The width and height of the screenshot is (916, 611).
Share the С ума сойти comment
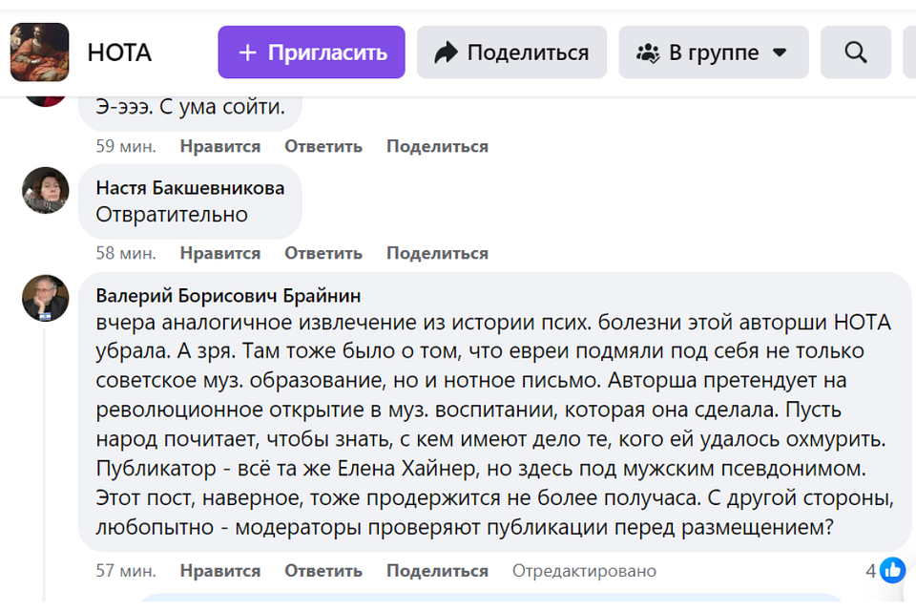[436, 146]
